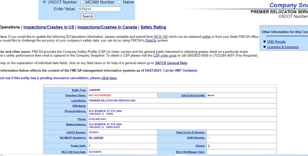Open Inspections/Crashes In US section

tap(49, 27)
